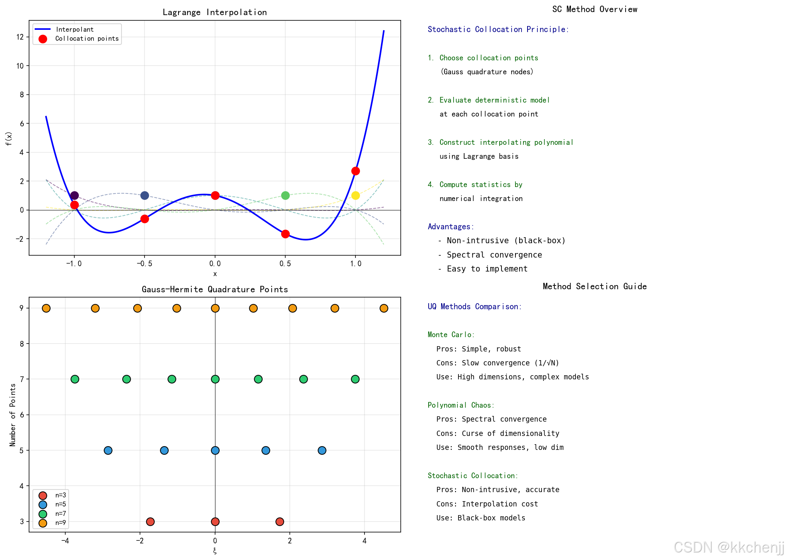Click the Gauss-Hermite Quadrature Points title
The width and height of the screenshot is (786, 560).
pyautogui.click(x=215, y=289)
